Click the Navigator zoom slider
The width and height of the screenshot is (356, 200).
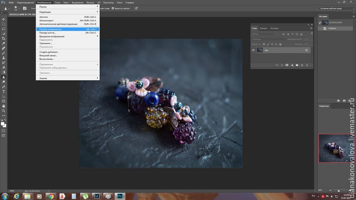coord(339,190)
